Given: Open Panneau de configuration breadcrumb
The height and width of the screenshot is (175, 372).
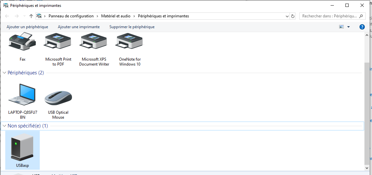Looking at the screenshot, I should point(71,16).
